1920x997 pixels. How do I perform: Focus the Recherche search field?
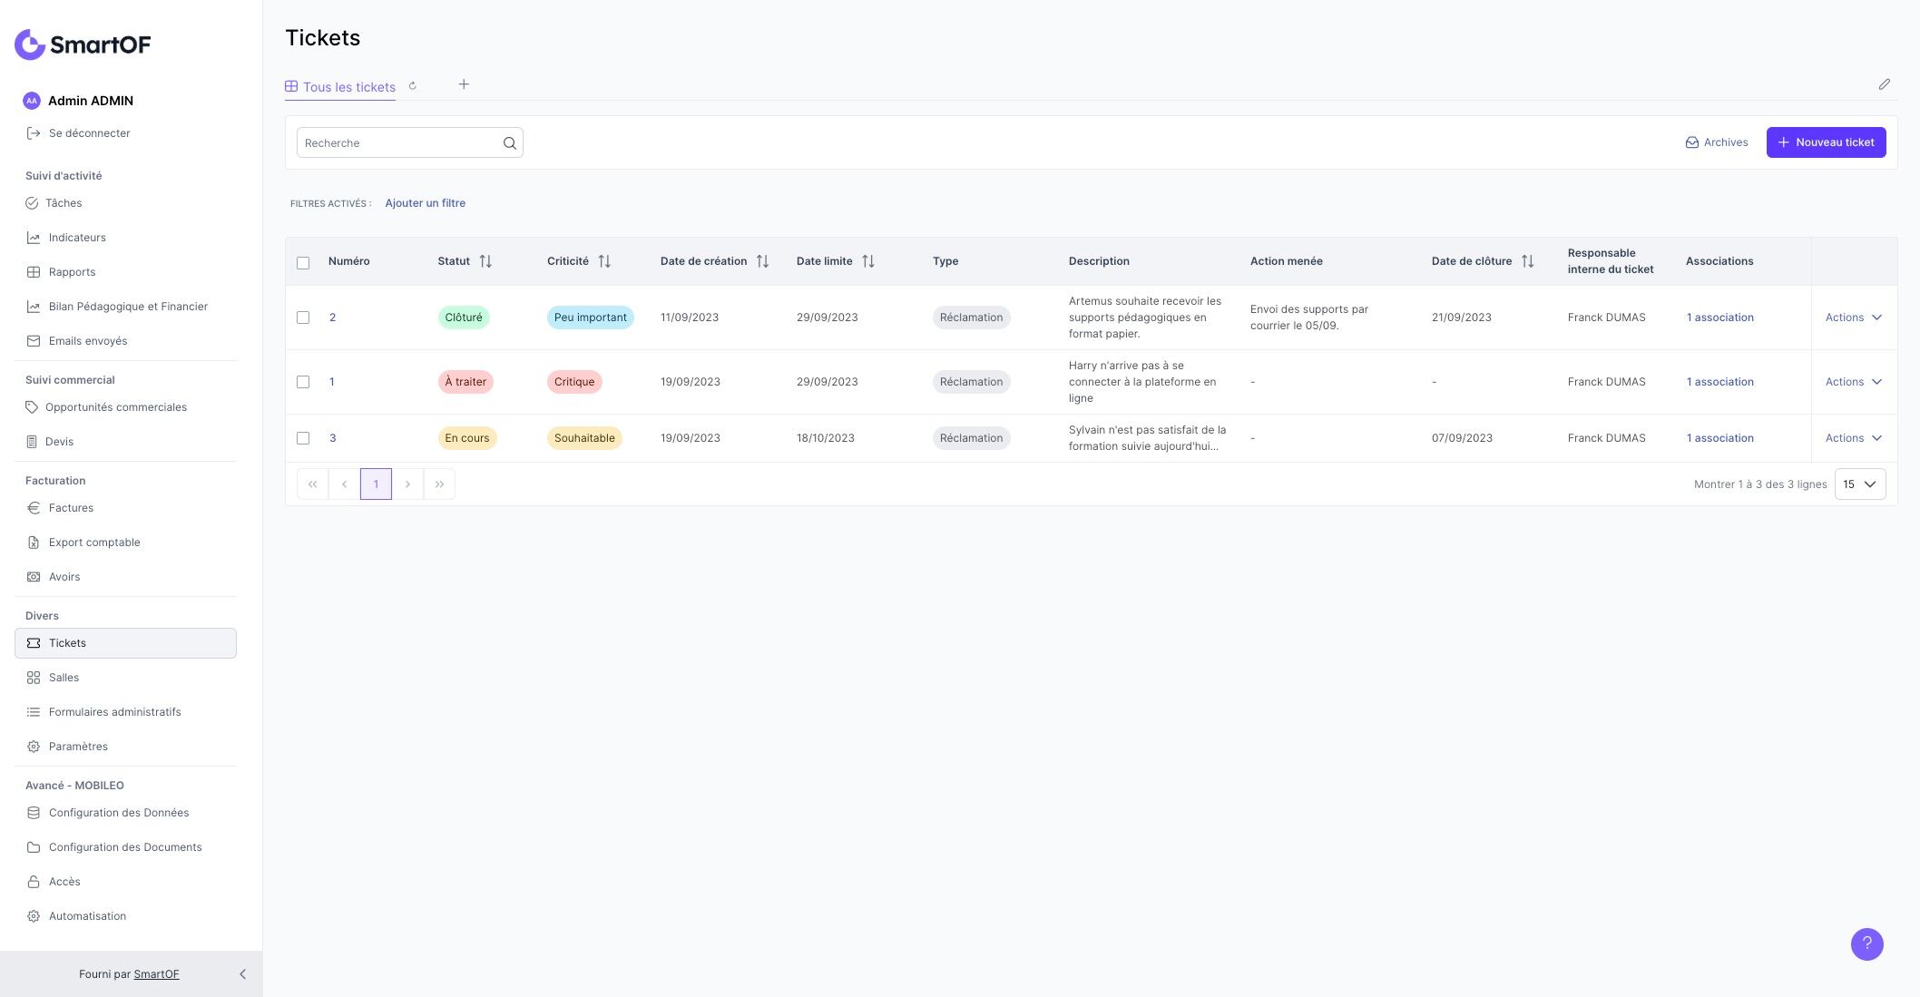pos(399,143)
